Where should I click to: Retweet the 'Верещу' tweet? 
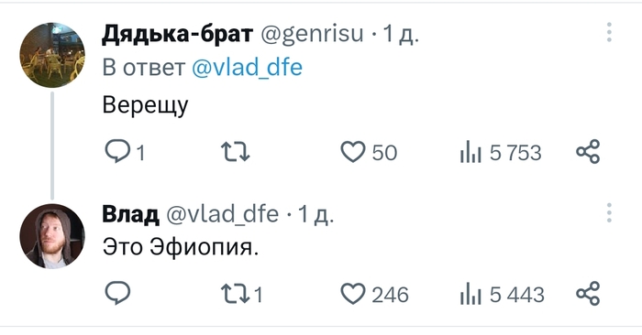[236, 152]
